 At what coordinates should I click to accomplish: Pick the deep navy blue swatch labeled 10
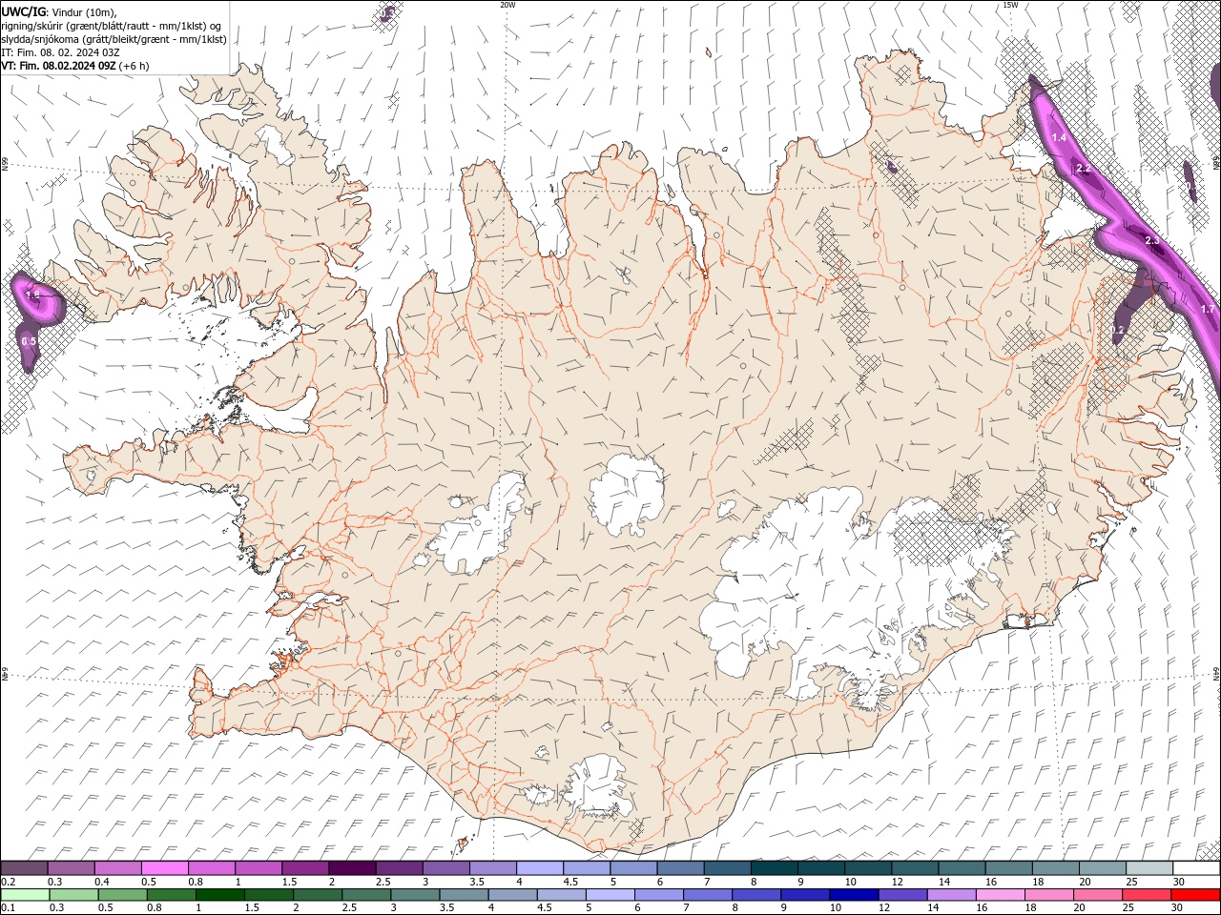[x=853, y=895]
